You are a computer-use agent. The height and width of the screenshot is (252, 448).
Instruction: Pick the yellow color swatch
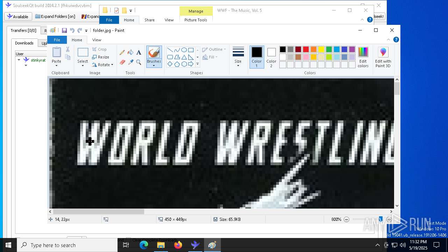[x=321, y=49]
